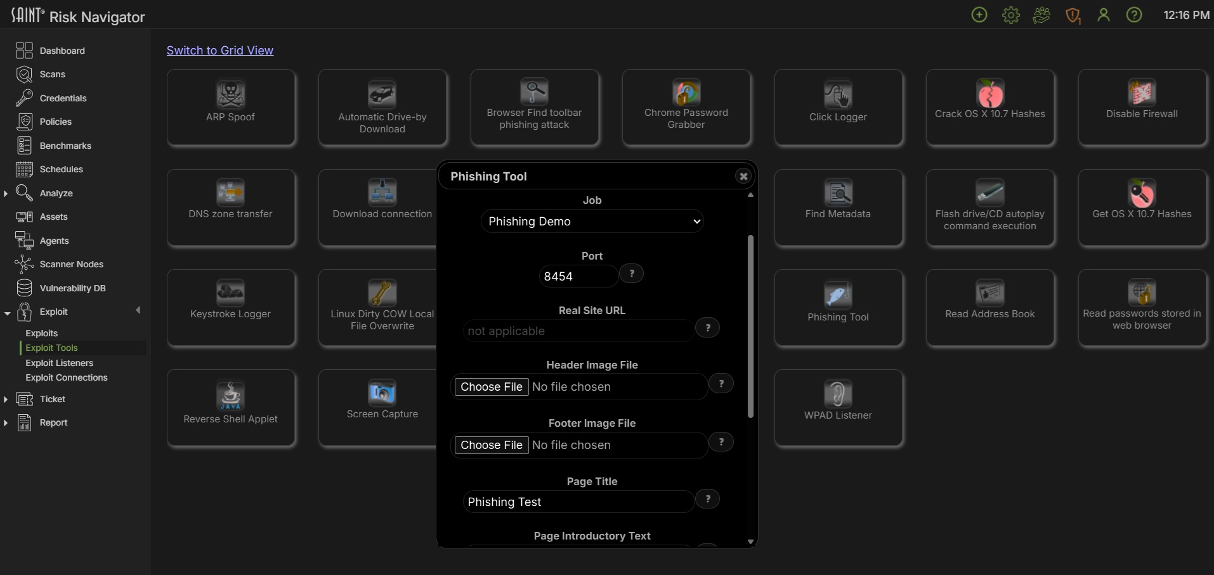The height and width of the screenshot is (575, 1214).
Task: Open Credentials in the sidebar
Action: pos(63,98)
